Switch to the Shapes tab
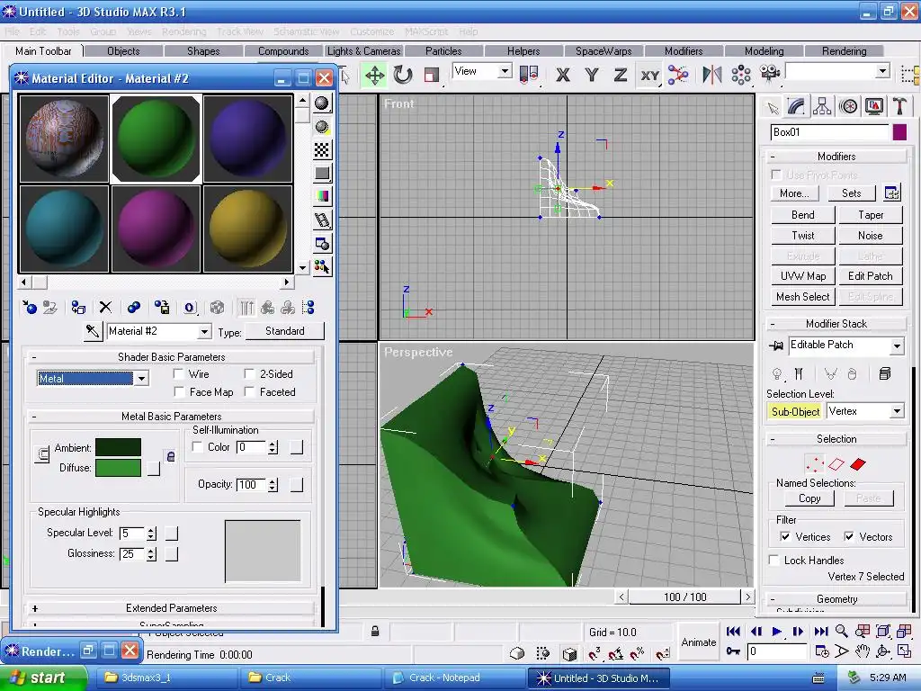The width and height of the screenshot is (921, 691). tap(203, 51)
